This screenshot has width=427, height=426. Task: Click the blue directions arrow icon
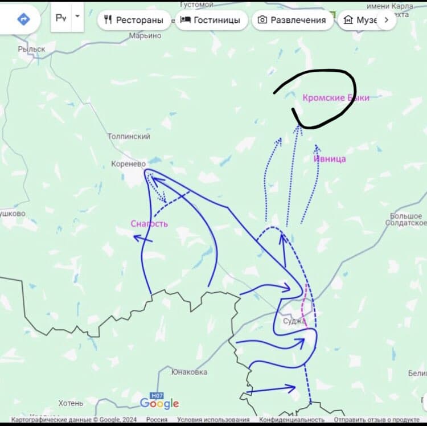(23, 19)
